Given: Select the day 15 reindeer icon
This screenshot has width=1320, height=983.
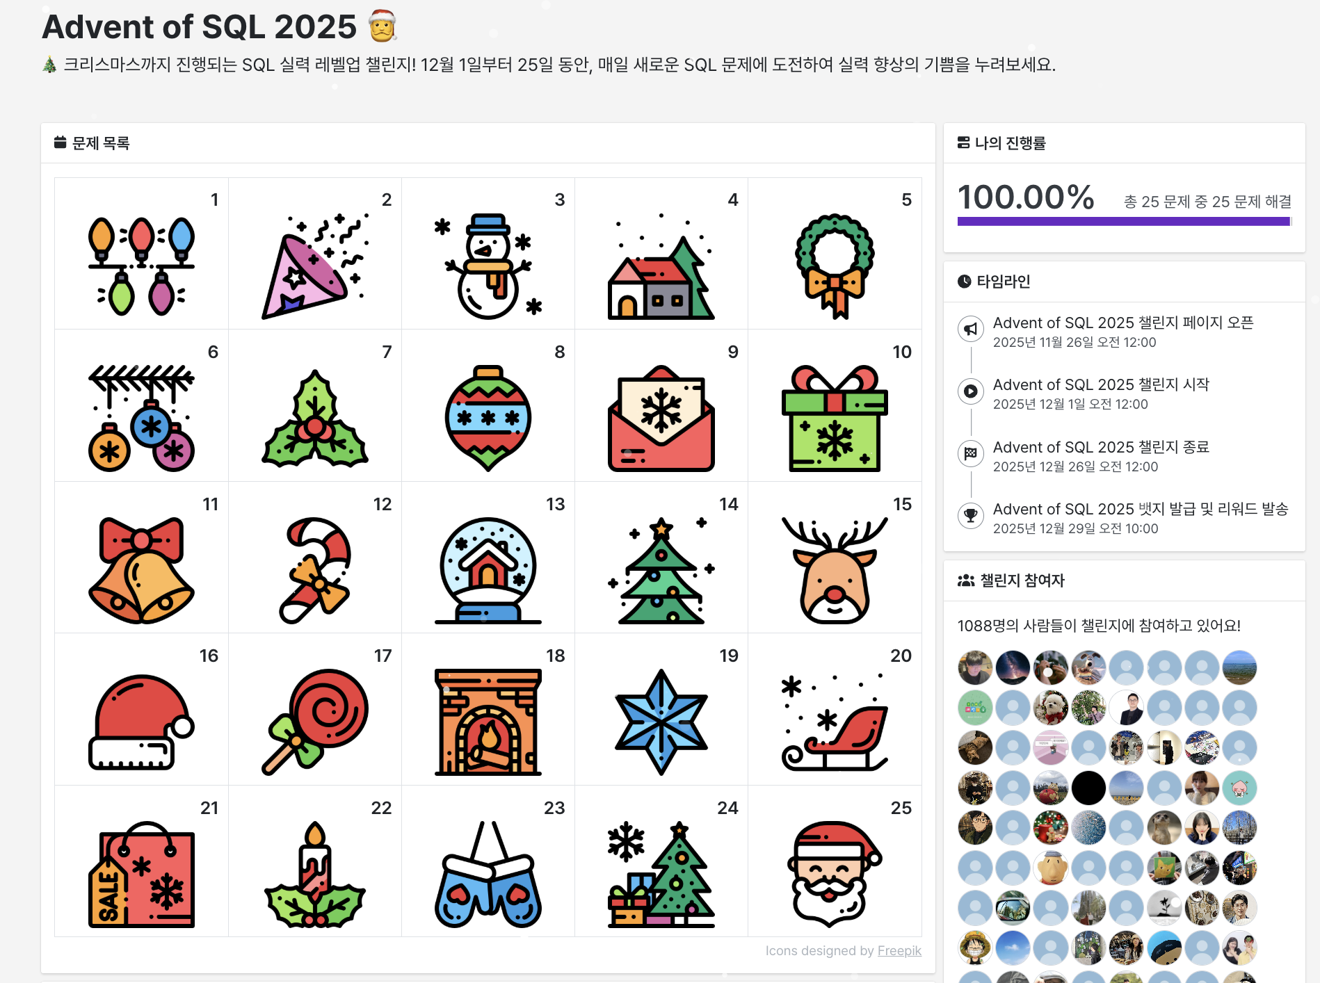Looking at the screenshot, I should pyautogui.click(x=835, y=570).
